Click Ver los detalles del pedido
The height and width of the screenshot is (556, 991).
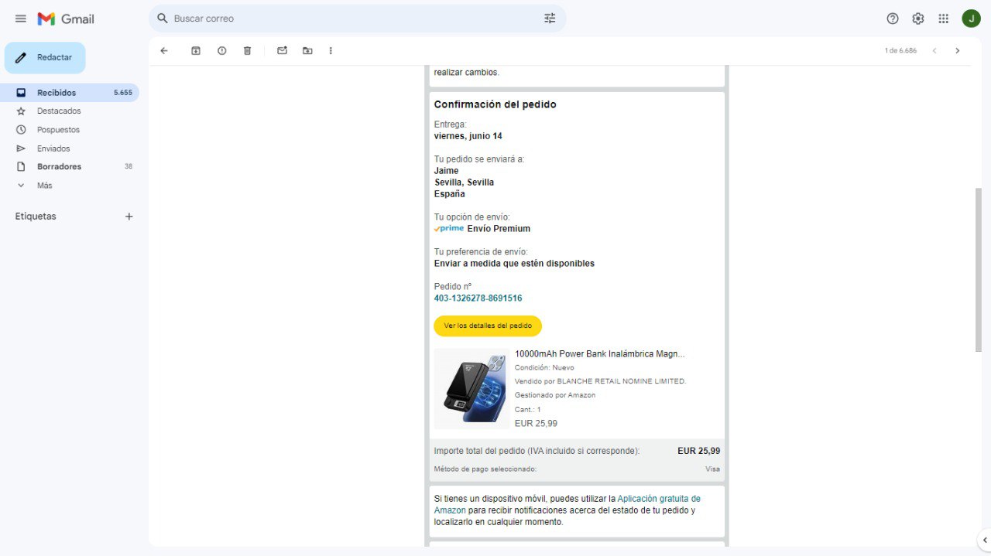click(488, 326)
